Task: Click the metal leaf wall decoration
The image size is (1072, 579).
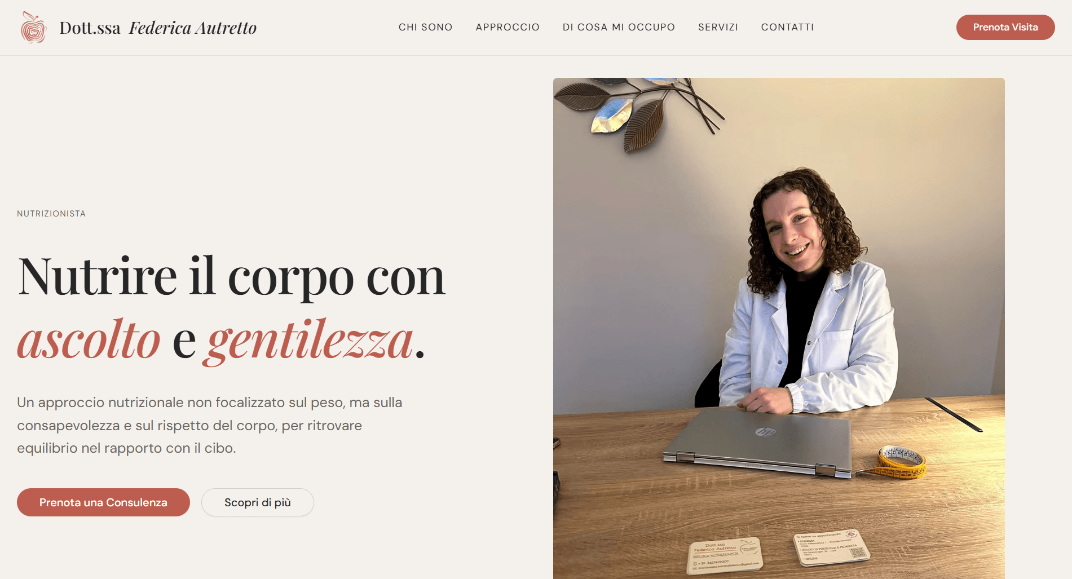Action: click(x=637, y=111)
